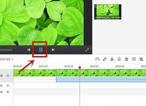The width and height of the screenshot is (146, 106).
Task: Split the clip with the scissors tool
Action: pos(112,59)
